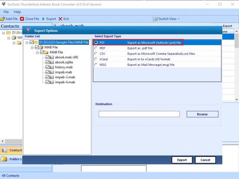The height and width of the screenshot is (179, 239).
Task: Select the MSG export radio button
Action: click(x=96, y=65)
